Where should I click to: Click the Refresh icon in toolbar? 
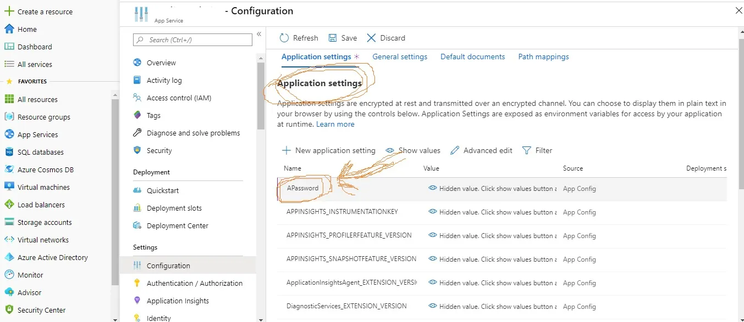(284, 38)
